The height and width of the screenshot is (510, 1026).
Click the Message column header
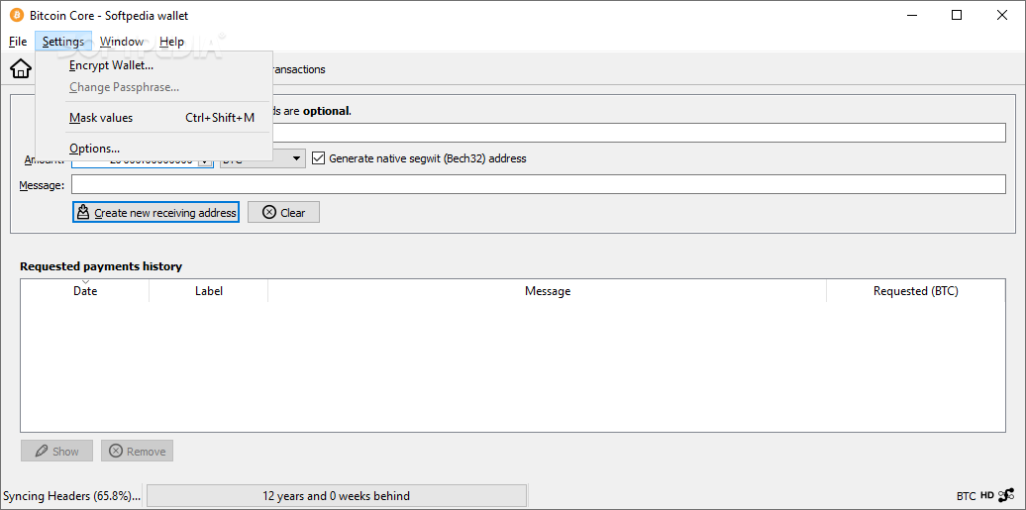(547, 291)
